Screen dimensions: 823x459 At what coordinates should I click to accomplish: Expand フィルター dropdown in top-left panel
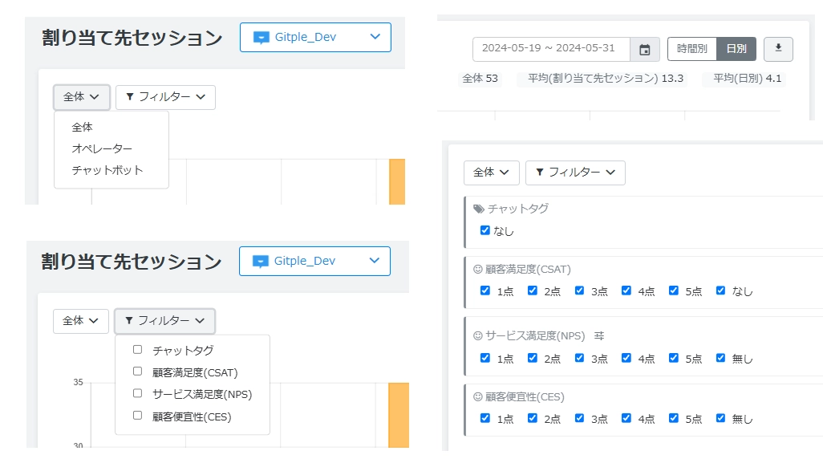pyautogui.click(x=165, y=97)
